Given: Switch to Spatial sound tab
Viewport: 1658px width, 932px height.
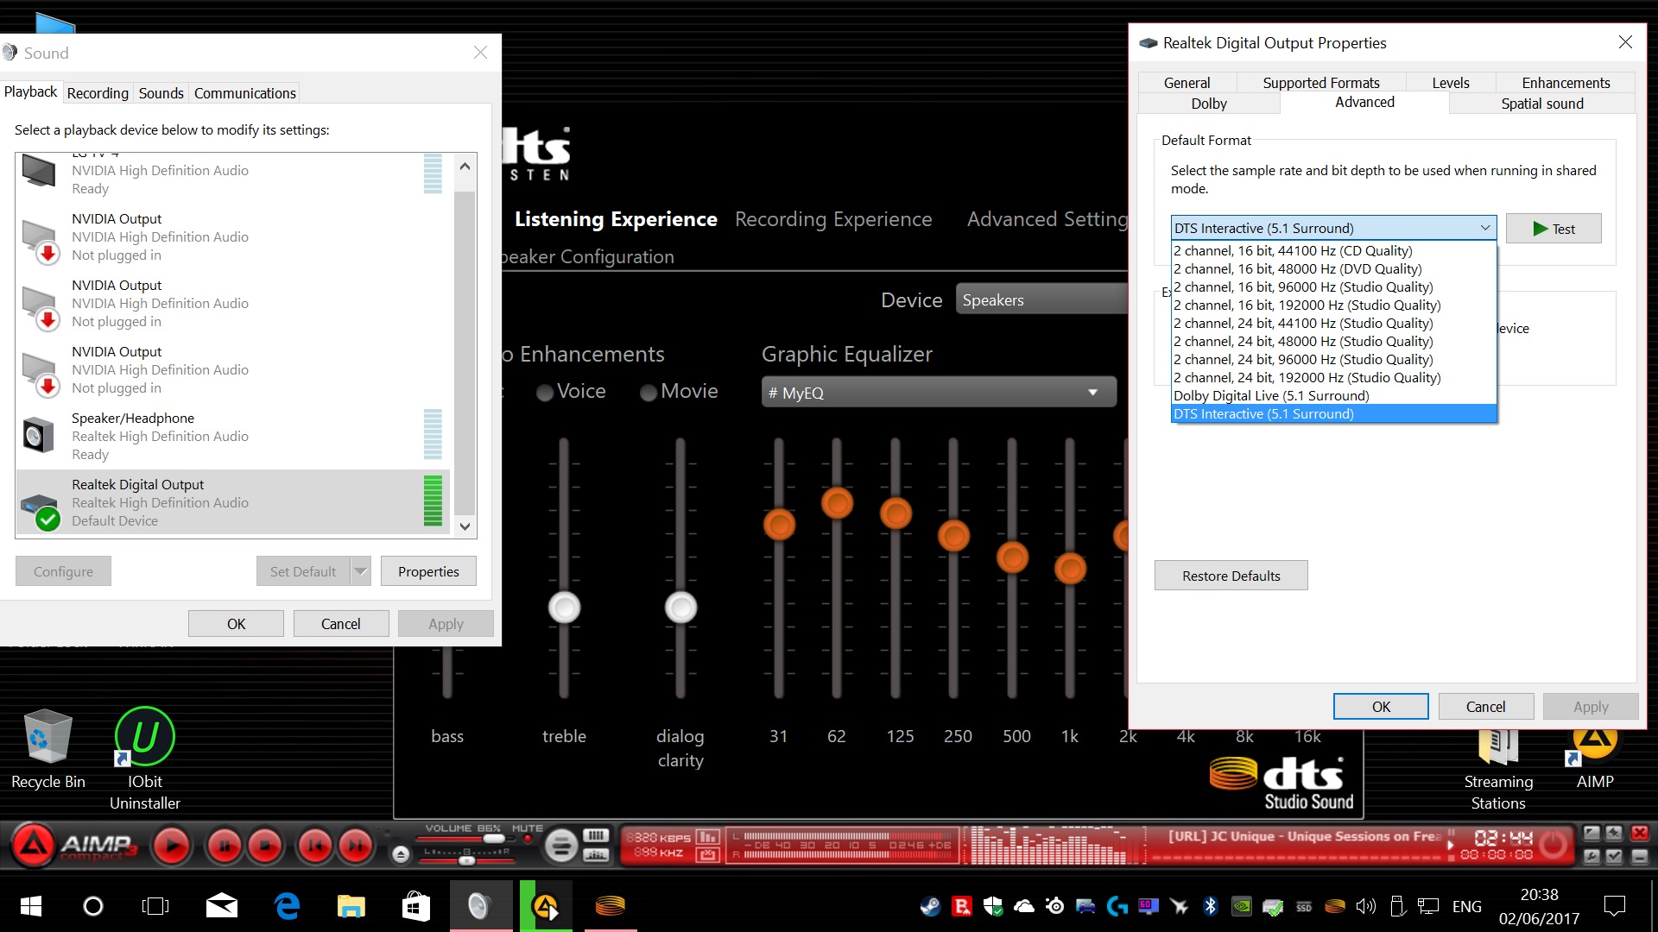Looking at the screenshot, I should tap(1541, 104).
